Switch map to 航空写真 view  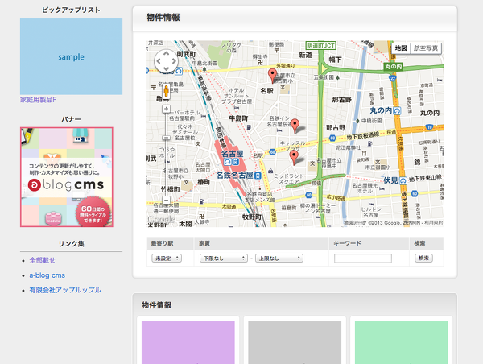[x=426, y=48]
